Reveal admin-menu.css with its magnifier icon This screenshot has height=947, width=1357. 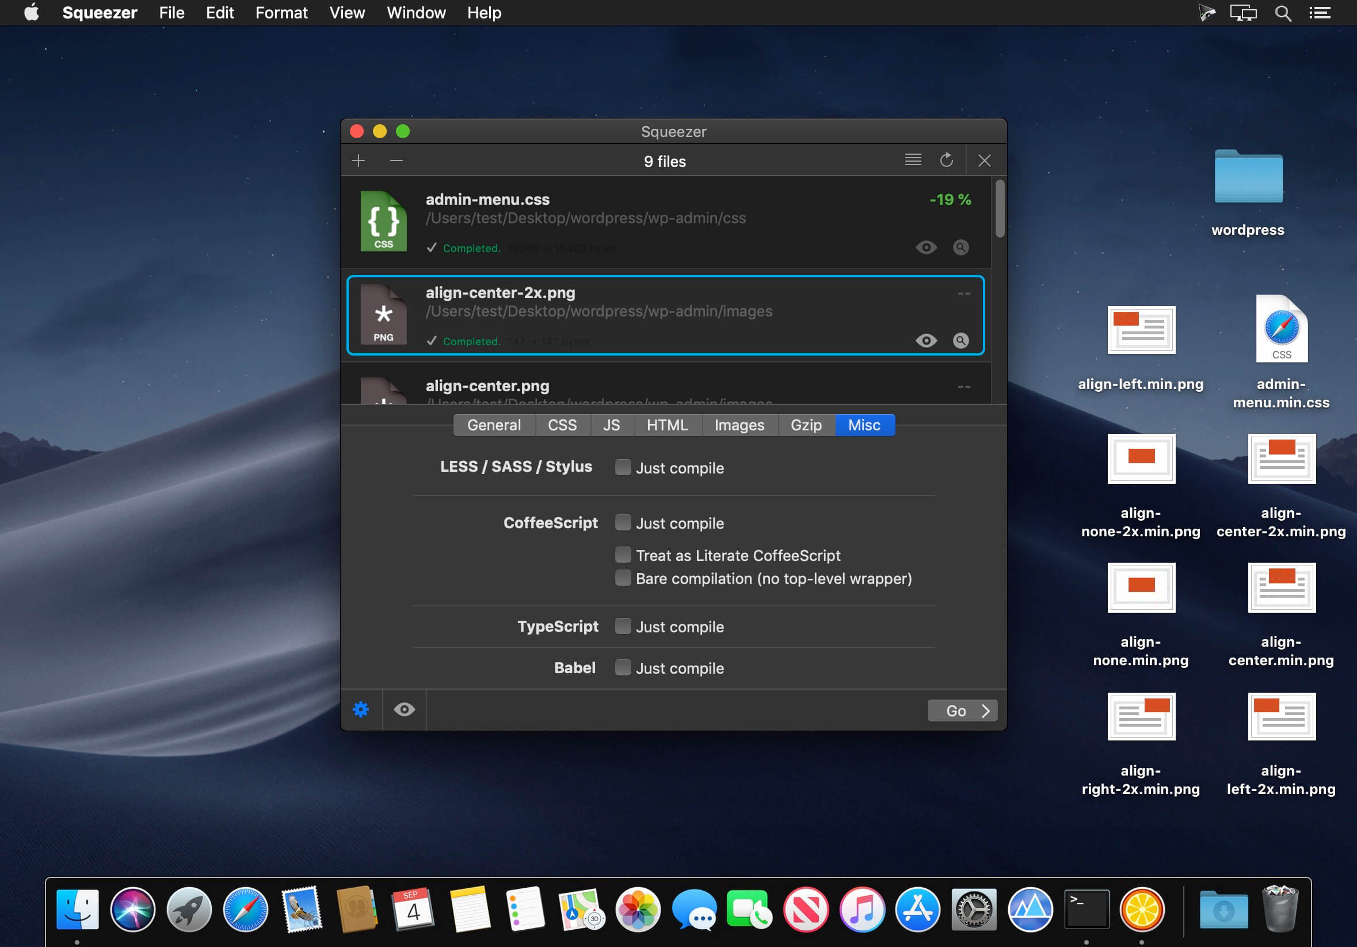pyautogui.click(x=961, y=247)
